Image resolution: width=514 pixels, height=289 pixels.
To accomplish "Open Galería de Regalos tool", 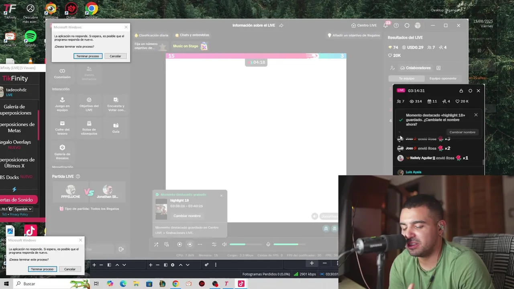I will click(62, 152).
